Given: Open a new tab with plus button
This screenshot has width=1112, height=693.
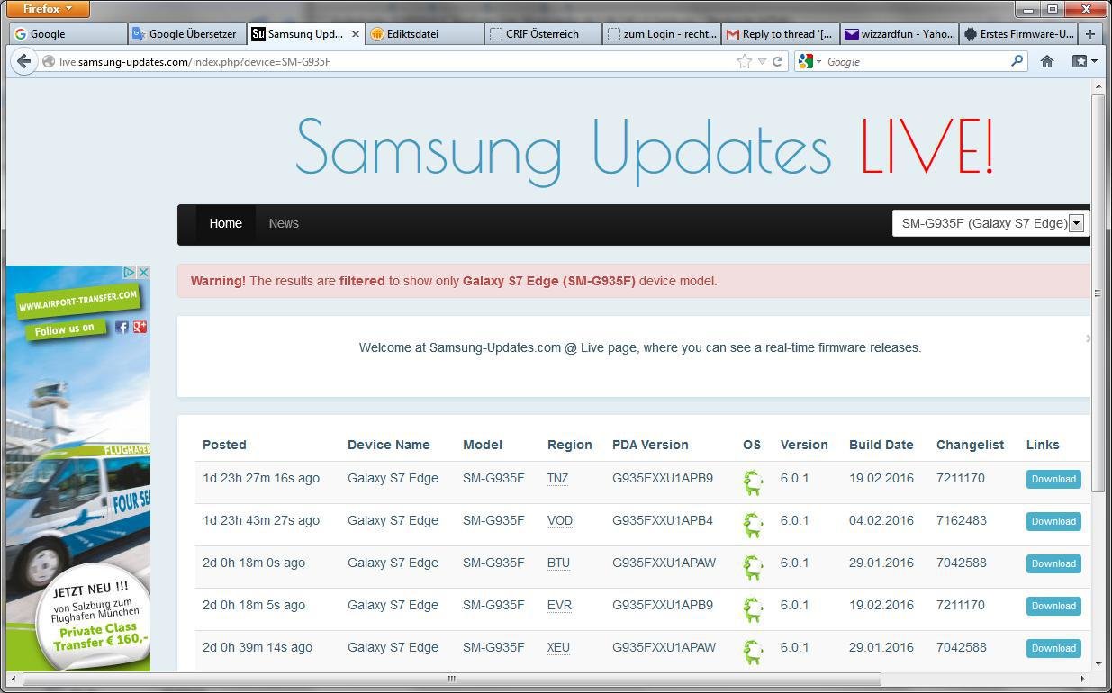Looking at the screenshot, I should coord(1090,34).
